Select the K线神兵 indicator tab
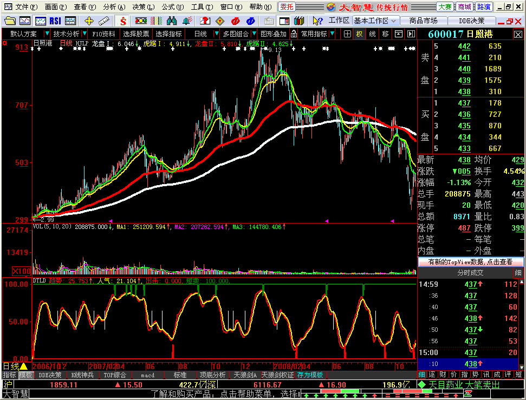This screenshot has height=400, width=526. pyautogui.click(x=82, y=375)
